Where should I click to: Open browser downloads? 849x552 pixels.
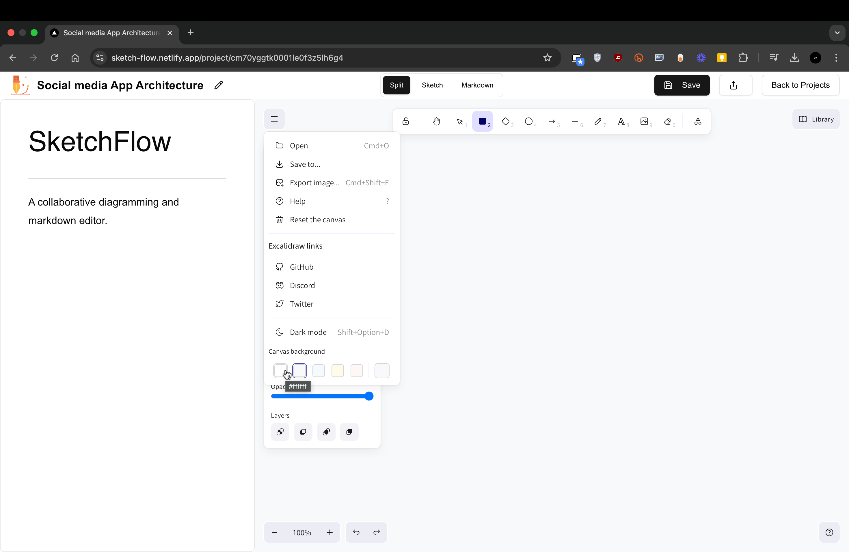pyautogui.click(x=794, y=58)
